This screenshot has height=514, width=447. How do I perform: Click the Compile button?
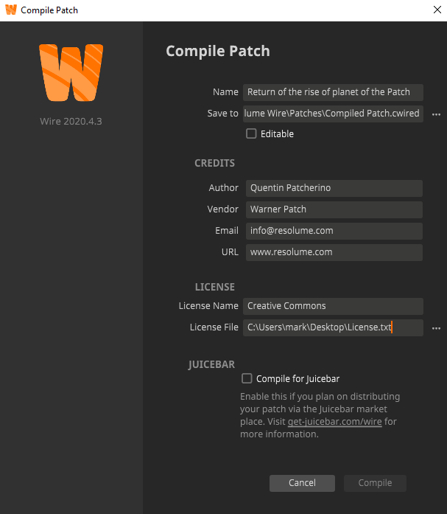click(375, 483)
